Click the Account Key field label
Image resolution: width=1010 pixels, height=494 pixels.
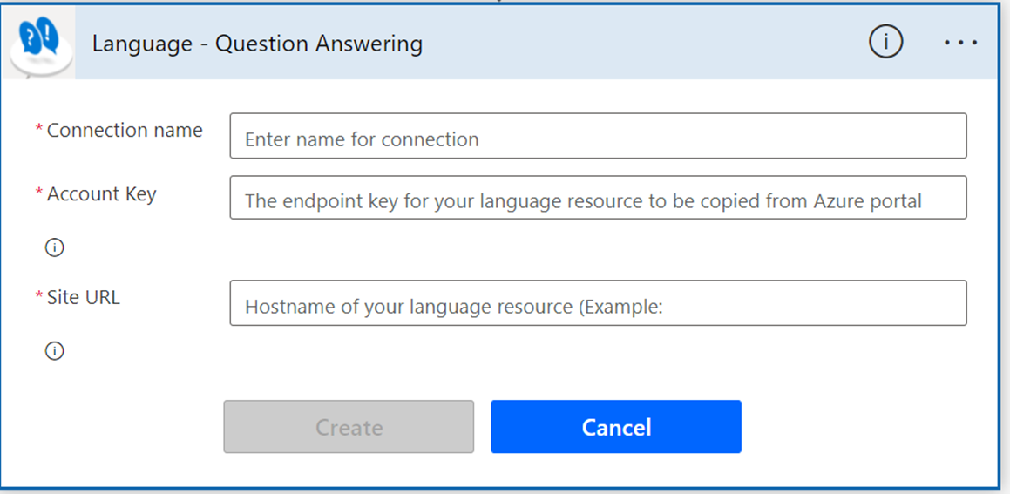click(x=101, y=194)
